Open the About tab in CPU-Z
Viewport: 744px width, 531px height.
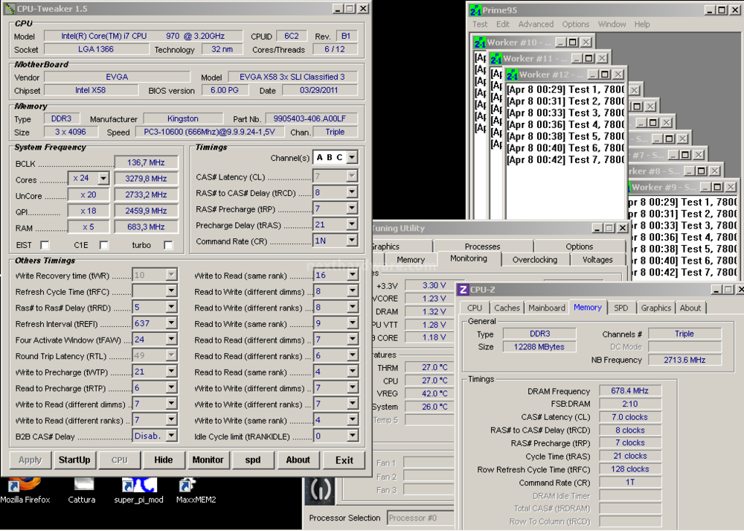(690, 308)
